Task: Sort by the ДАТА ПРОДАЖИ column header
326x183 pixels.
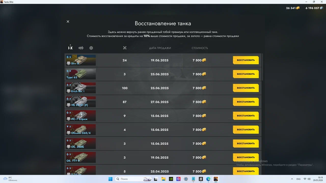Action: click(160, 48)
